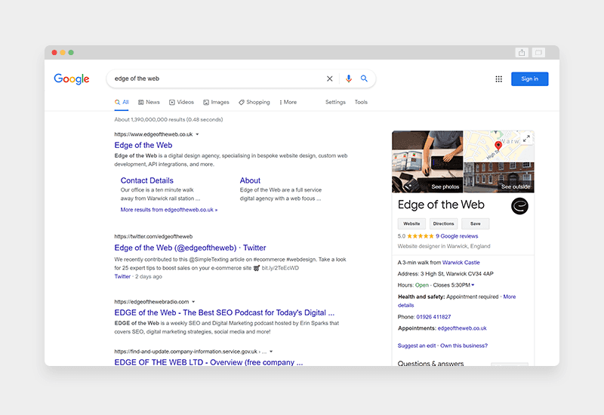Image resolution: width=604 pixels, height=415 pixels.
Task: Open the Videos results tab
Action: click(181, 102)
